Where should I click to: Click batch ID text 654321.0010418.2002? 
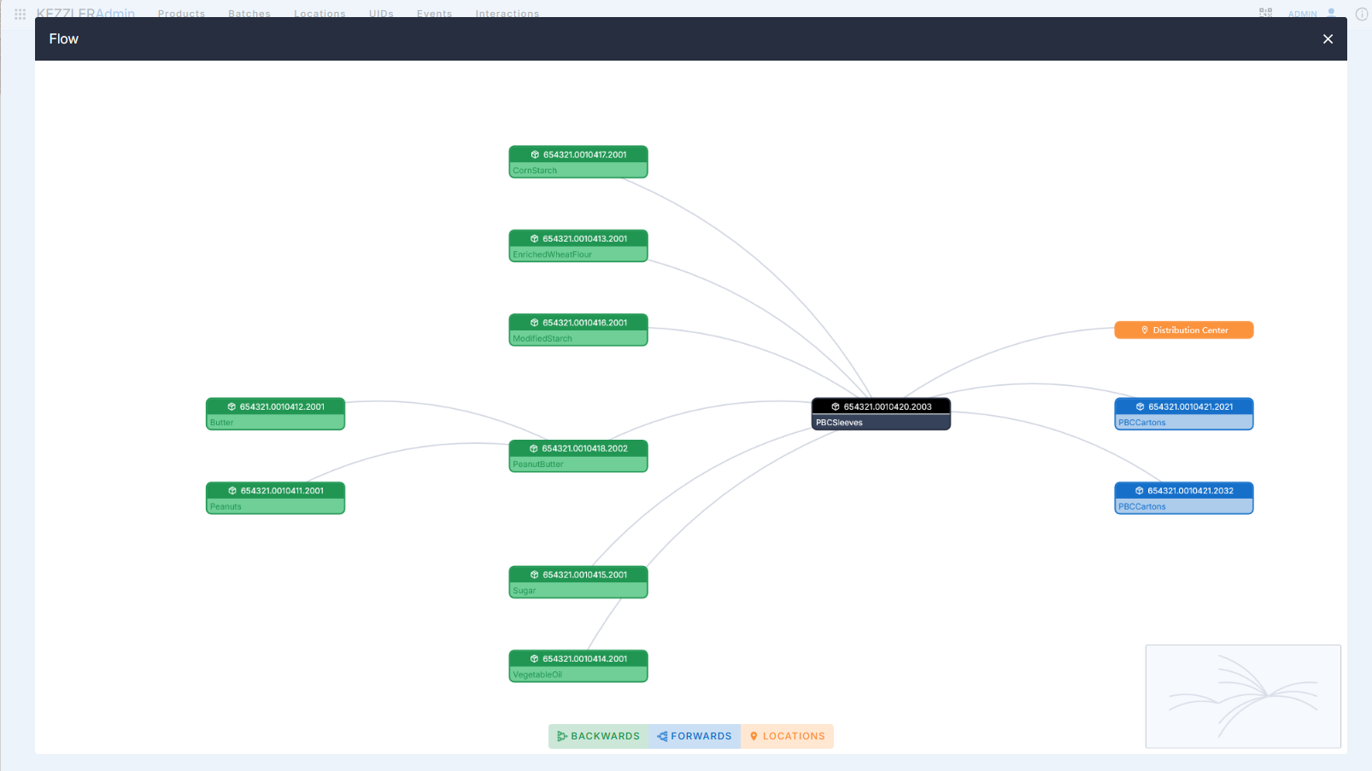585,448
